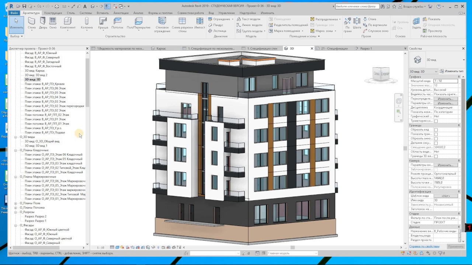472x265 pixels.
Task: Switch to the Аннотации ribbon tab
Action: click(121, 13)
